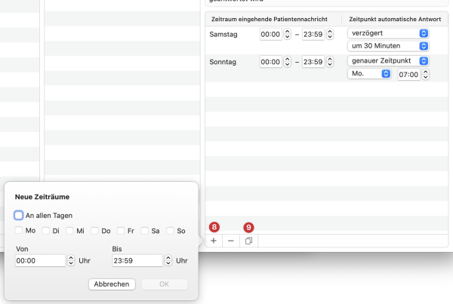This screenshot has width=453, height=304.
Task: Toggle the Fr weekday checkbox
Action: pos(121,231)
